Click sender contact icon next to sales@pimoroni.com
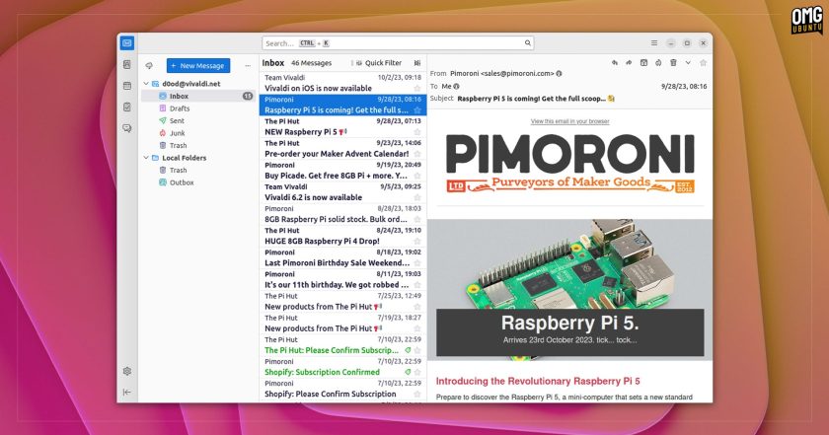 click(x=560, y=73)
